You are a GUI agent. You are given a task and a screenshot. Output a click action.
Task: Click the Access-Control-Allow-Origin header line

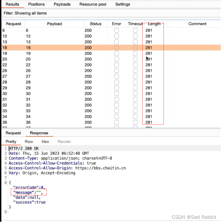point(67,168)
